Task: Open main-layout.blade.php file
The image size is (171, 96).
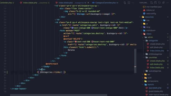Action: (158, 94)
